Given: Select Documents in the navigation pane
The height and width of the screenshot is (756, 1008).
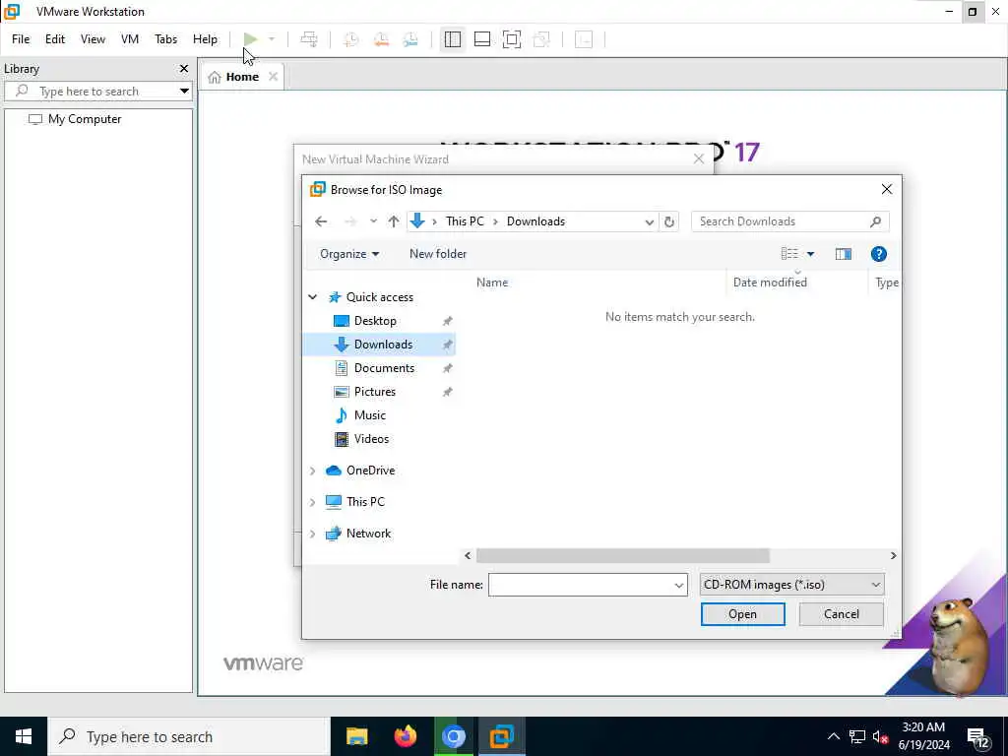Looking at the screenshot, I should pyautogui.click(x=384, y=368).
